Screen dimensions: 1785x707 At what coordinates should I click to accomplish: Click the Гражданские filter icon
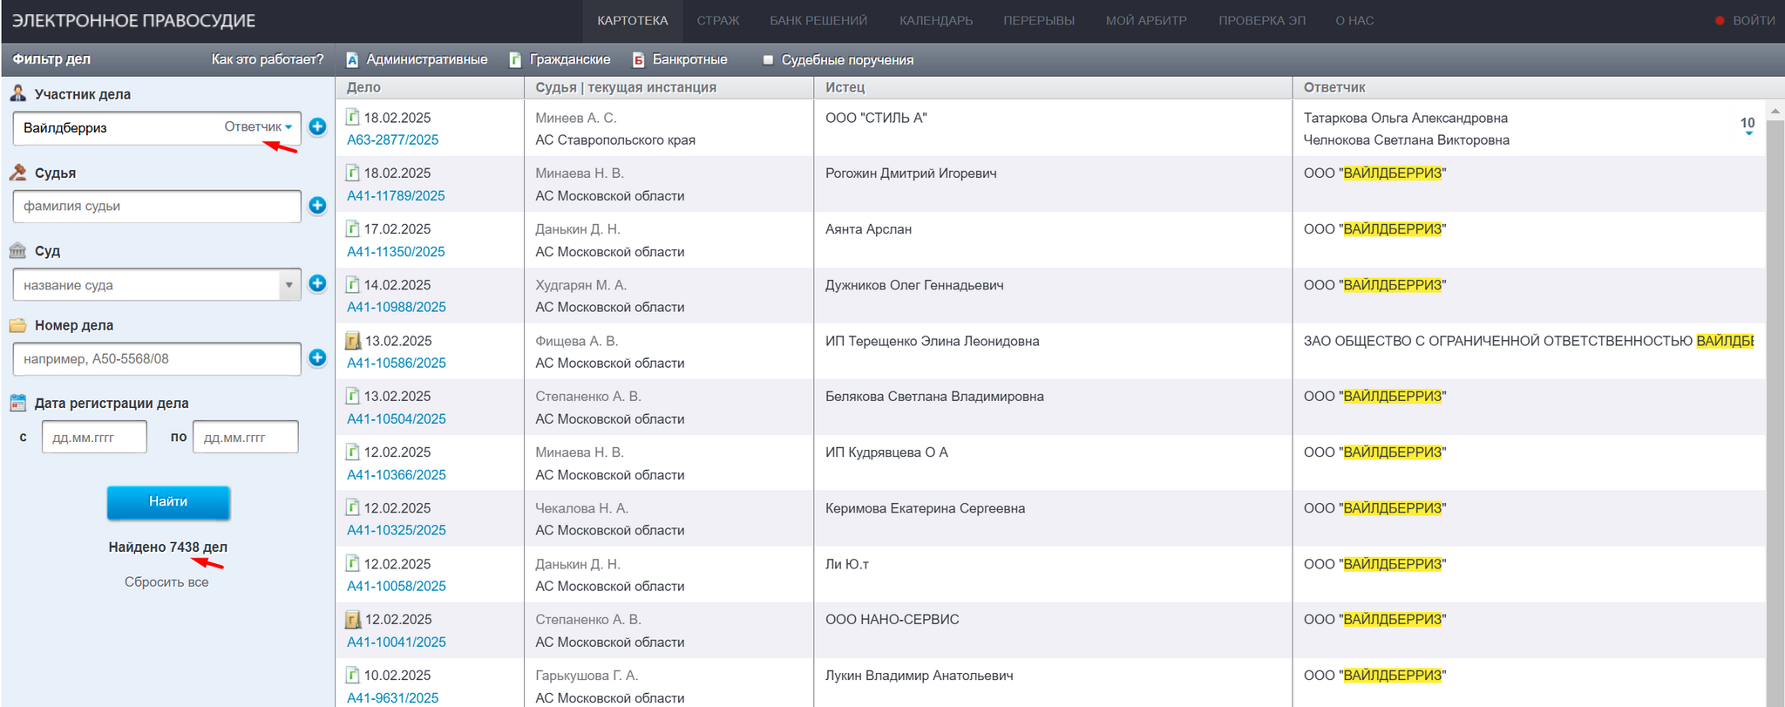[x=515, y=59]
